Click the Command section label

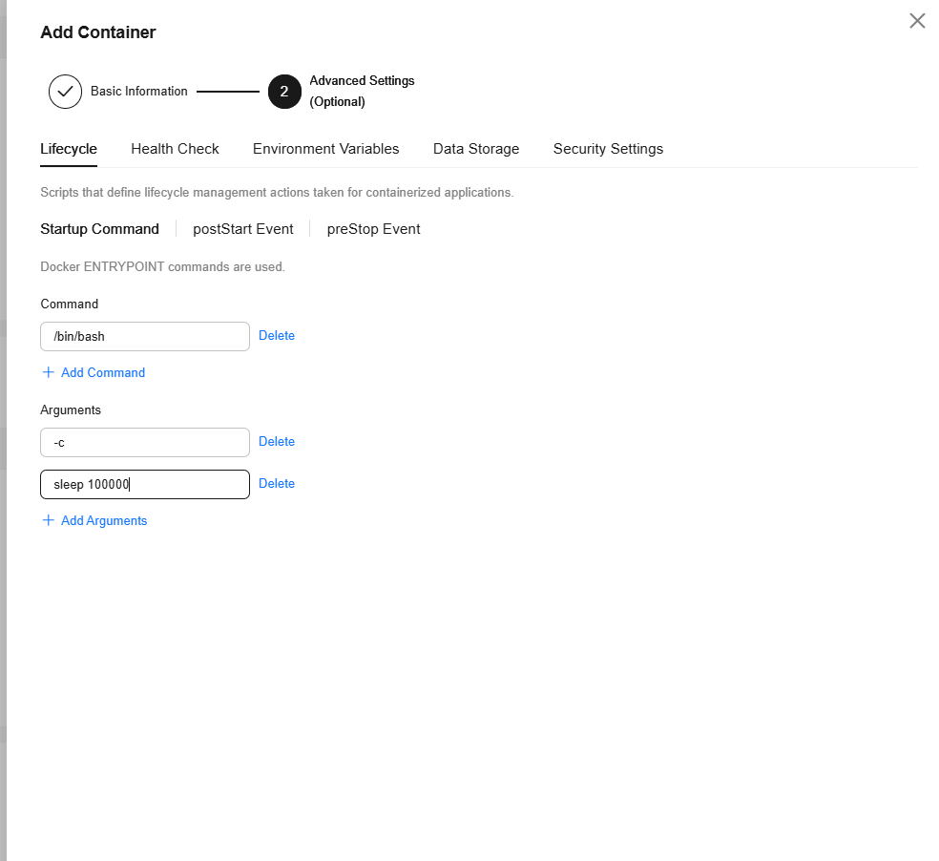coord(70,304)
